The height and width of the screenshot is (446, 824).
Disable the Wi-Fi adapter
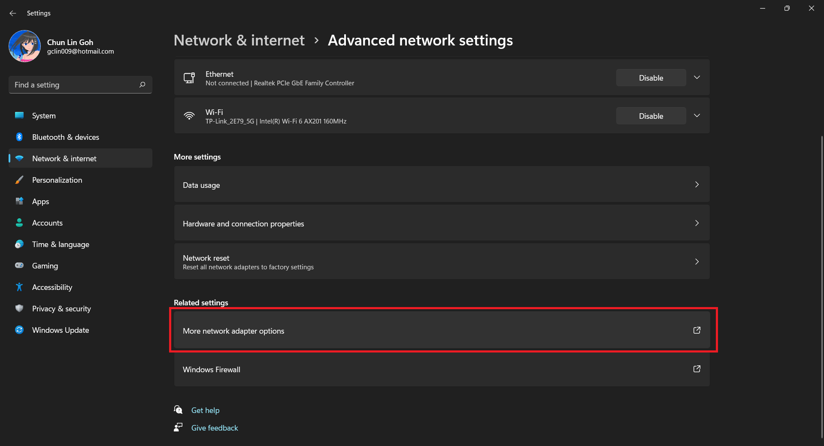coord(651,116)
